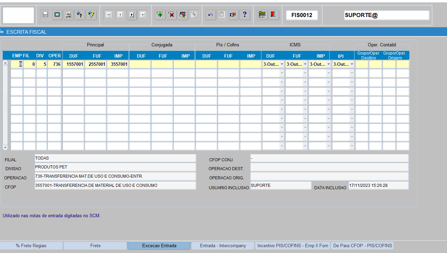Click the Print toolbar icon
447x253 pixels.
(x=69, y=15)
